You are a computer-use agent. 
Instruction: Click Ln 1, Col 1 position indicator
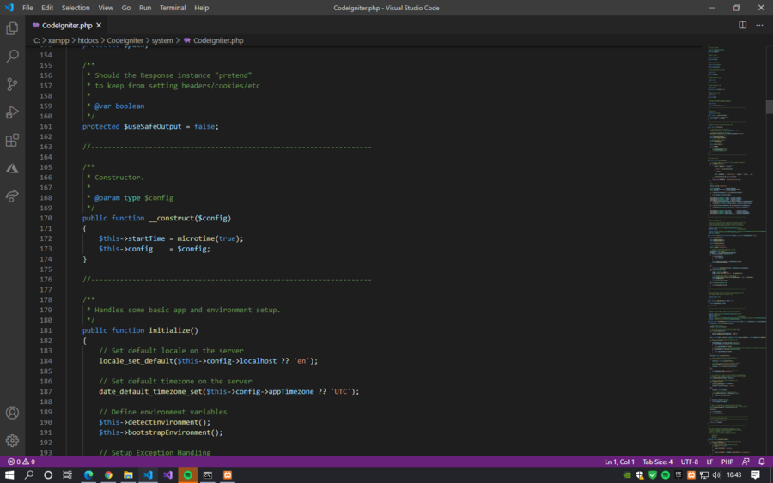pyautogui.click(x=619, y=462)
